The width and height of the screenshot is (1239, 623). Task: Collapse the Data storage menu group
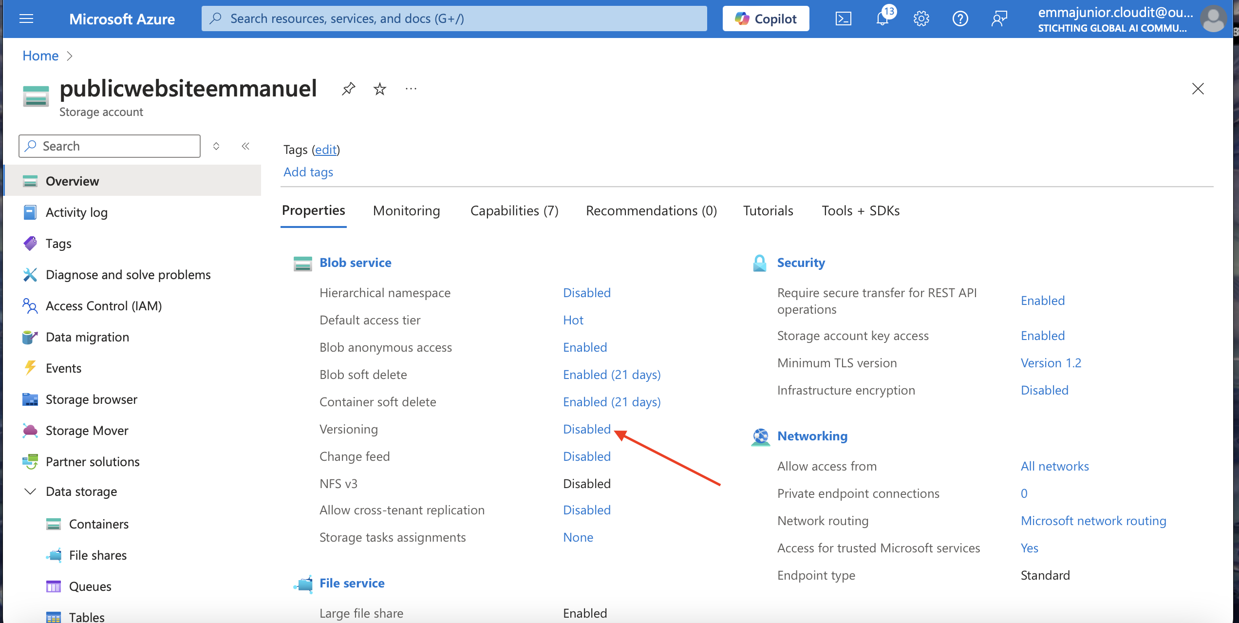point(30,491)
